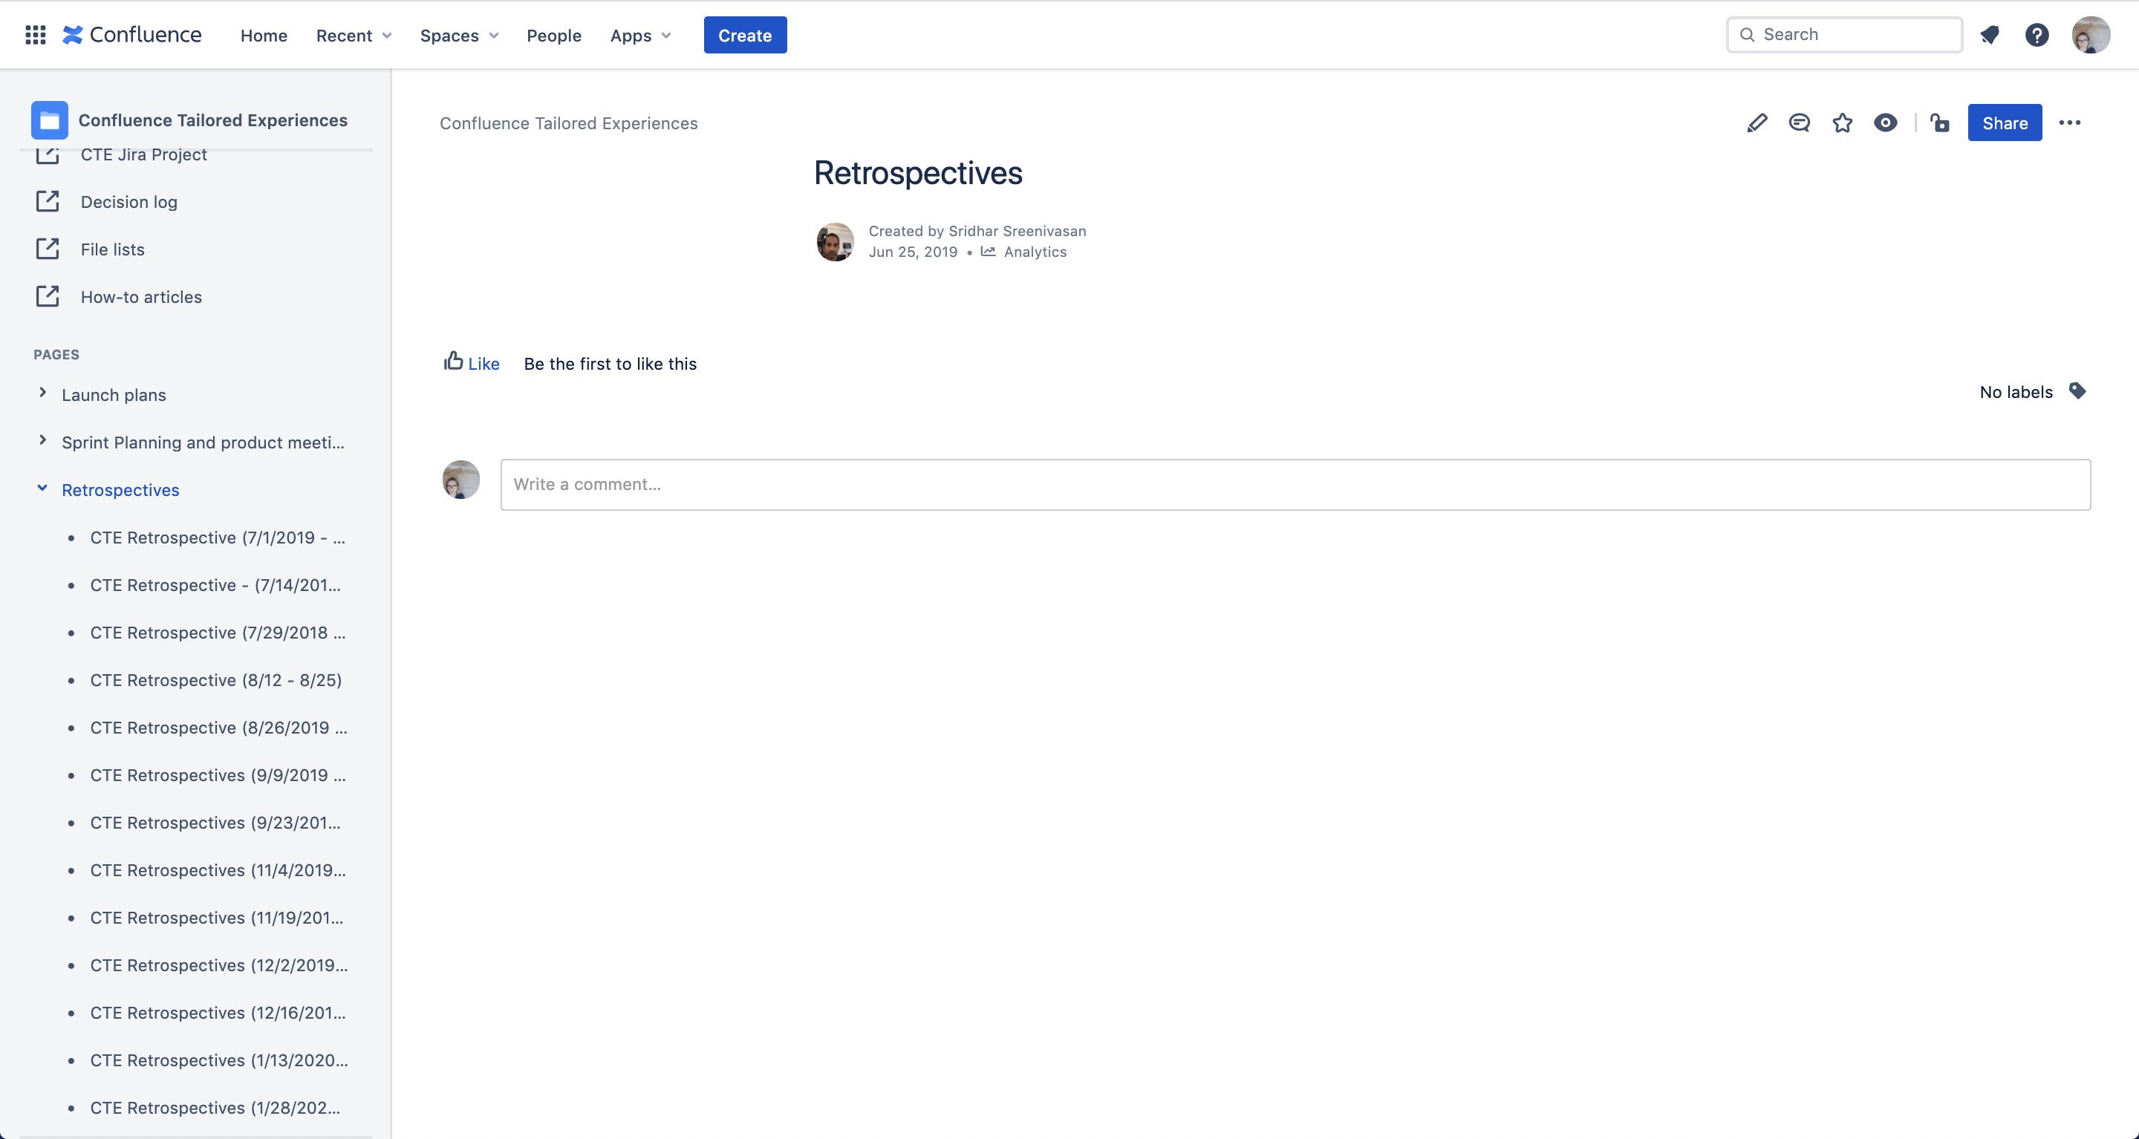
Task: Click the watch/view icon
Action: point(1887,123)
